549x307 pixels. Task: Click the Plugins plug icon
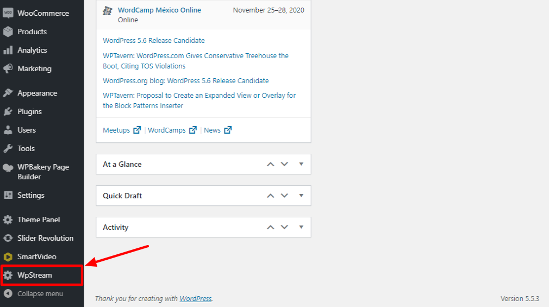[8, 111]
